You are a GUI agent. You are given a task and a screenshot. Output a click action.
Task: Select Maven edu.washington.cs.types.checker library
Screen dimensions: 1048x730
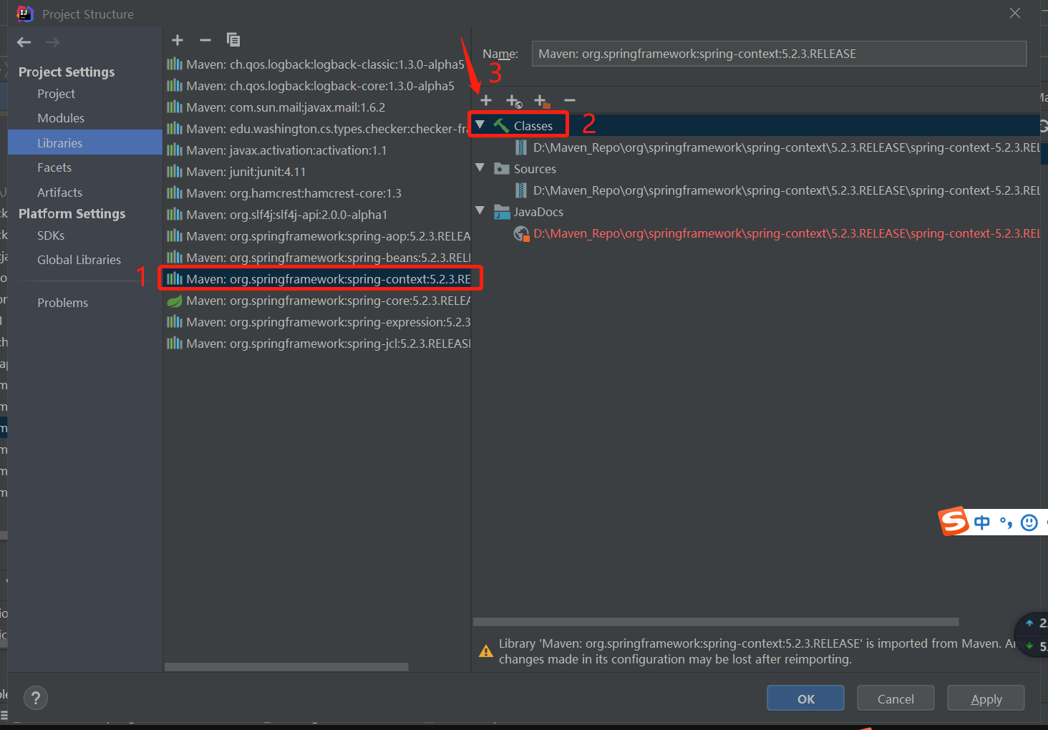(x=316, y=129)
